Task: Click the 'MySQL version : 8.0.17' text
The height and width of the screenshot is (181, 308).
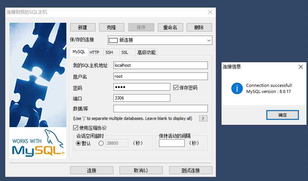Action: pyautogui.click(x=268, y=91)
